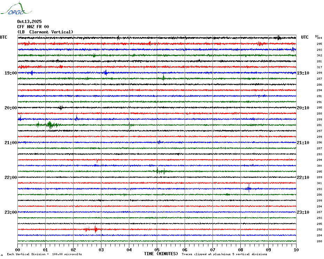Click the (LB Clermont Vertical) label

[45, 32]
